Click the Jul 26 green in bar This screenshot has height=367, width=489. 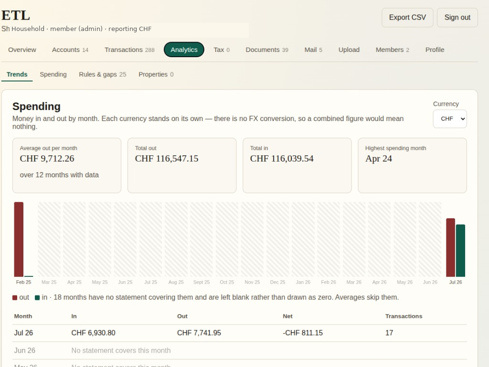[460, 251]
